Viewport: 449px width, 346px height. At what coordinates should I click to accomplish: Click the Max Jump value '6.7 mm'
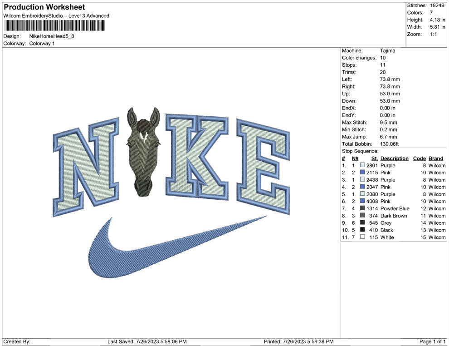pos(388,137)
